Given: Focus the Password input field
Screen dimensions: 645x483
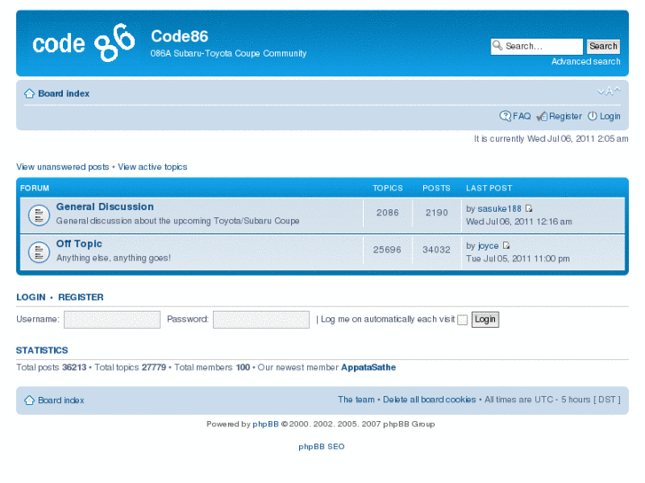Looking at the screenshot, I should 261,319.
